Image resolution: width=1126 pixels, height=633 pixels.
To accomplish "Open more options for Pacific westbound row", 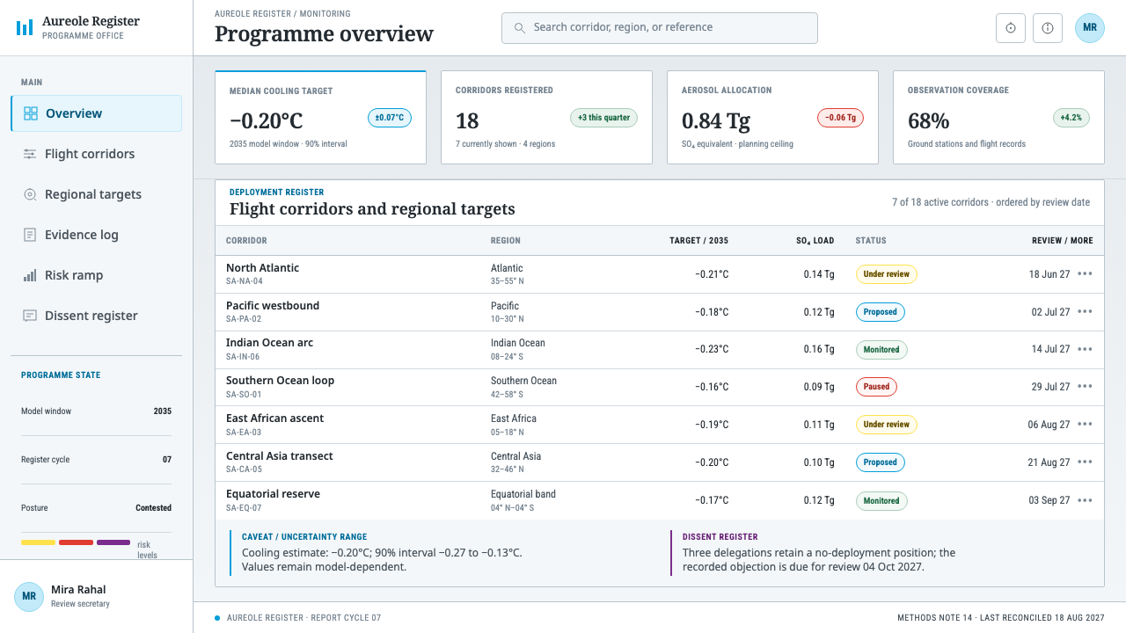I will [x=1085, y=311].
